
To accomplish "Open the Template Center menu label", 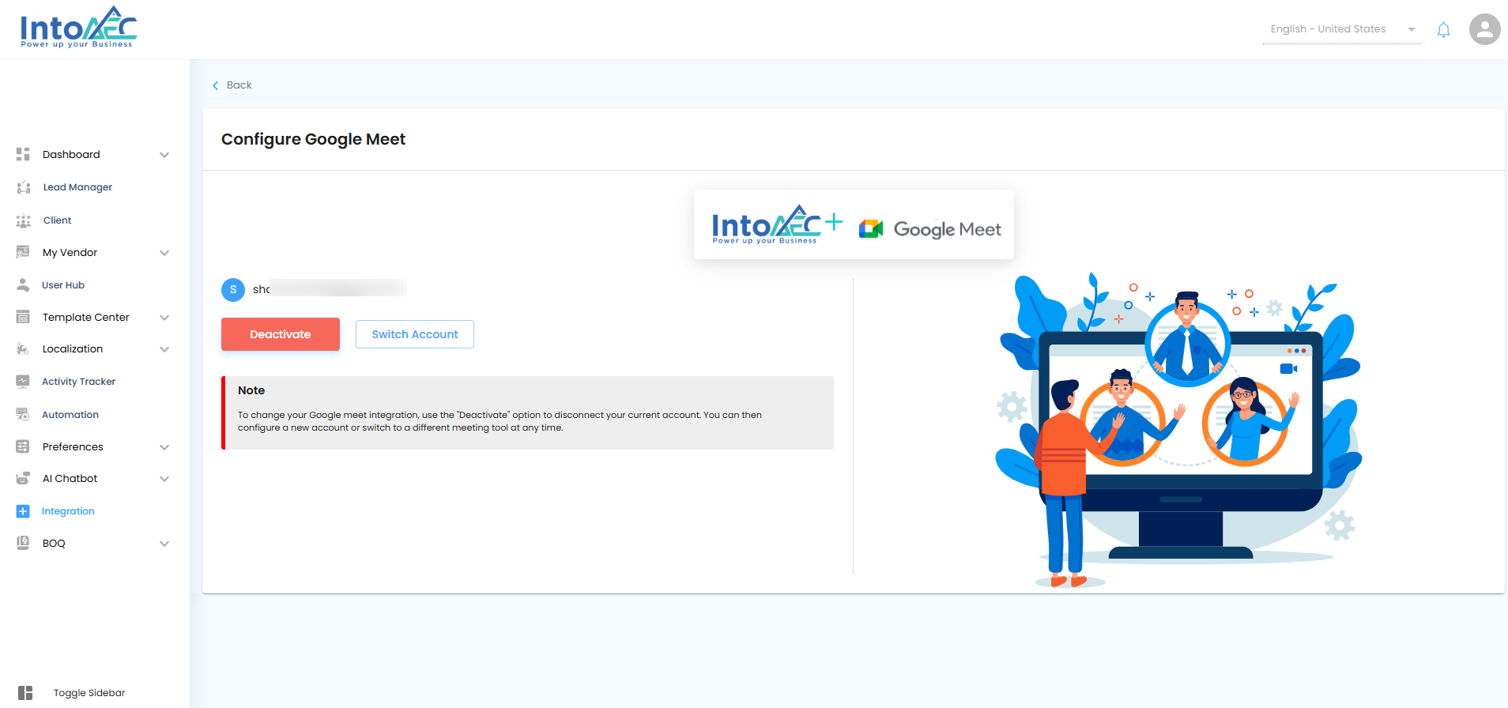I will 85,317.
